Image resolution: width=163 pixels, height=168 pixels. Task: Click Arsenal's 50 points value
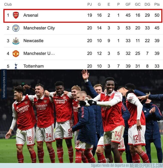pos(157,15)
